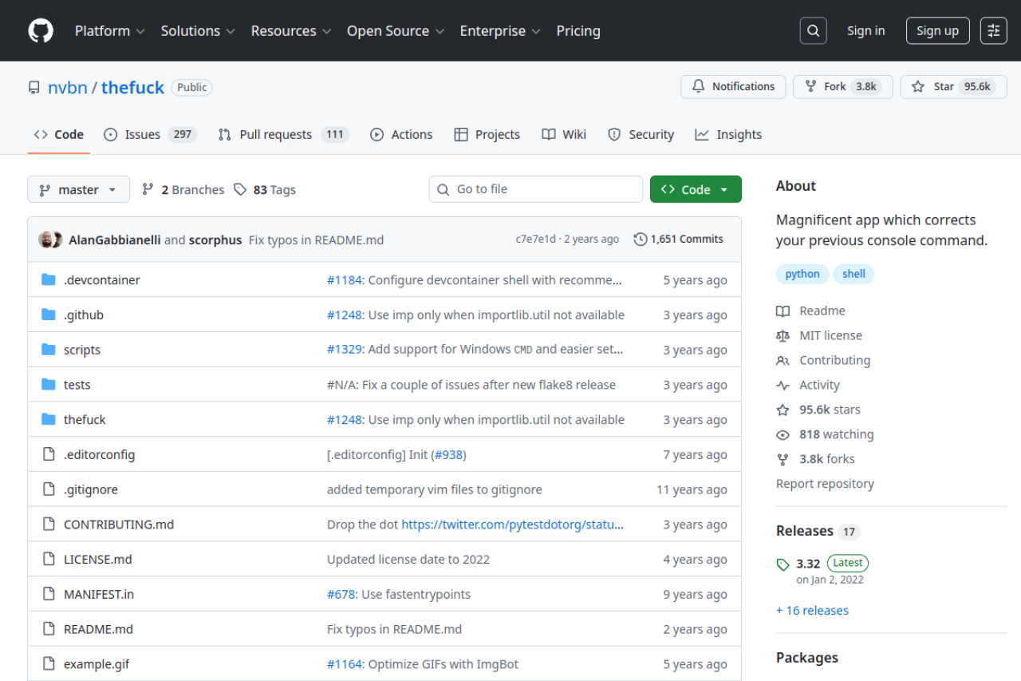Open the command palette icon in the header

coord(993,30)
